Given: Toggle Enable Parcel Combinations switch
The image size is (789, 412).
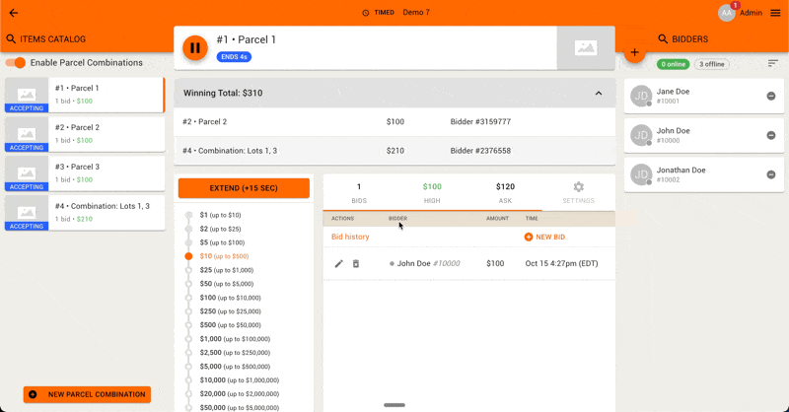Looking at the screenshot, I should [16, 63].
